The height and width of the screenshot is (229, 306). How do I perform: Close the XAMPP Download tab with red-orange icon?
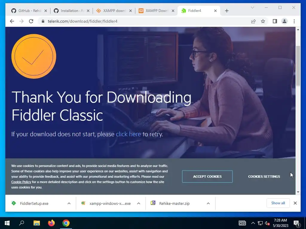[173, 11]
